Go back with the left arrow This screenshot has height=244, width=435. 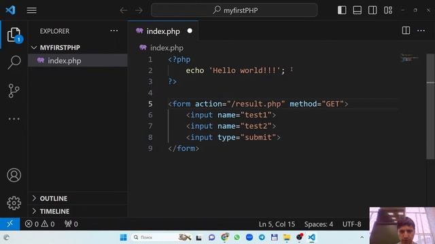124,11
